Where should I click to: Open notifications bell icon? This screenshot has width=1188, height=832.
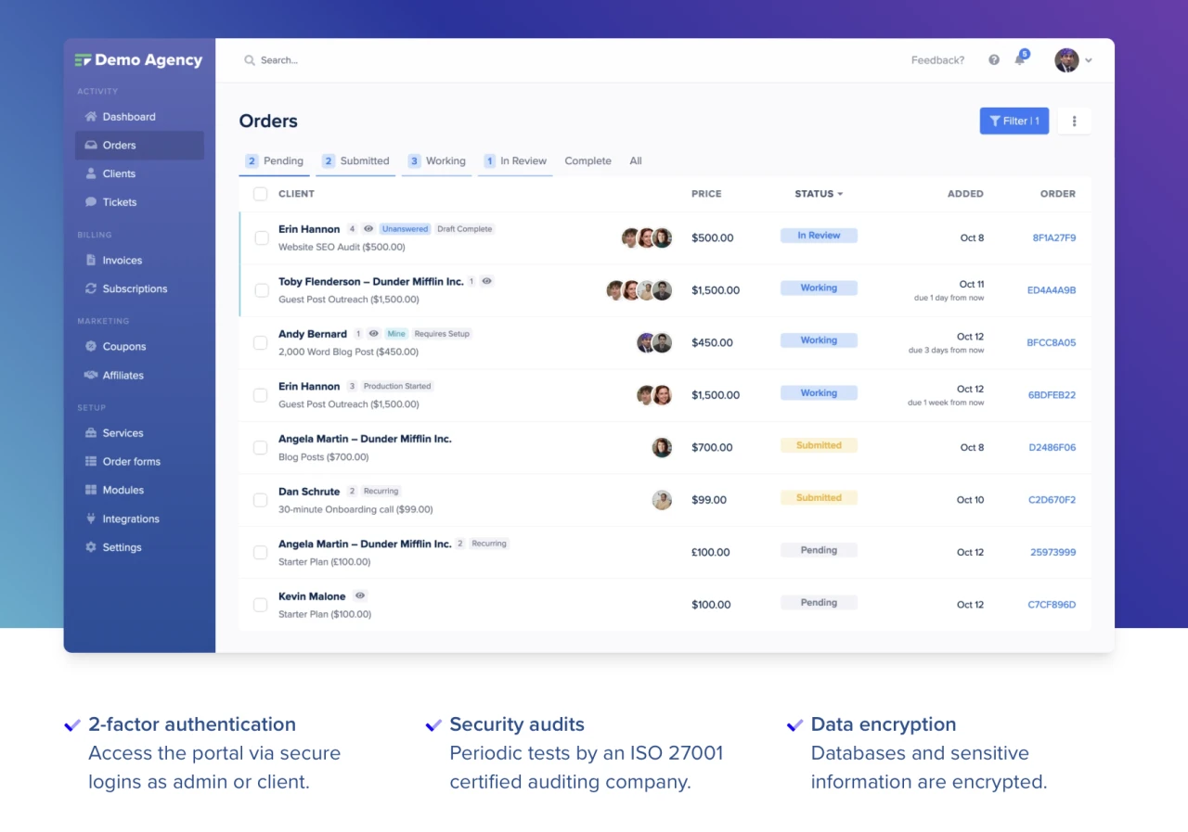point(1020,59)
